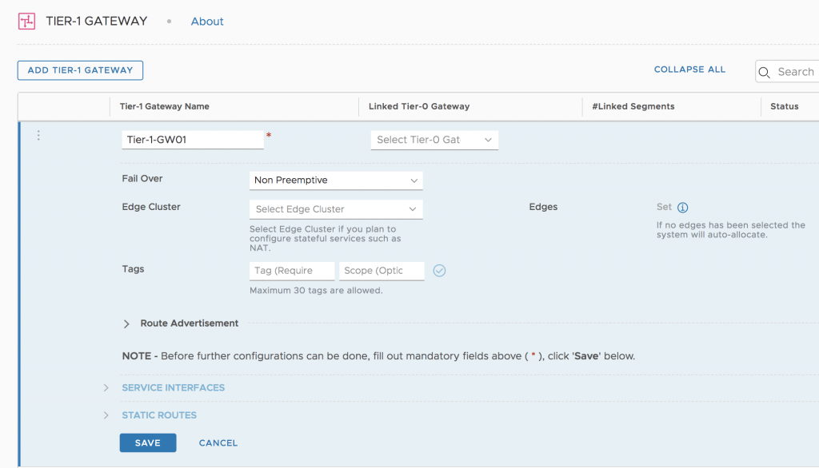This screenshot has height=468, width=819.
Task: Click the #Linked Segments column header
Action: click(x=633, y=106)
